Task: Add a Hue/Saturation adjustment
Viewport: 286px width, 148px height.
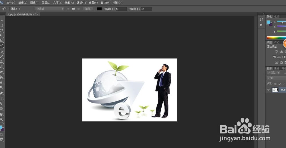Action: 274,57
